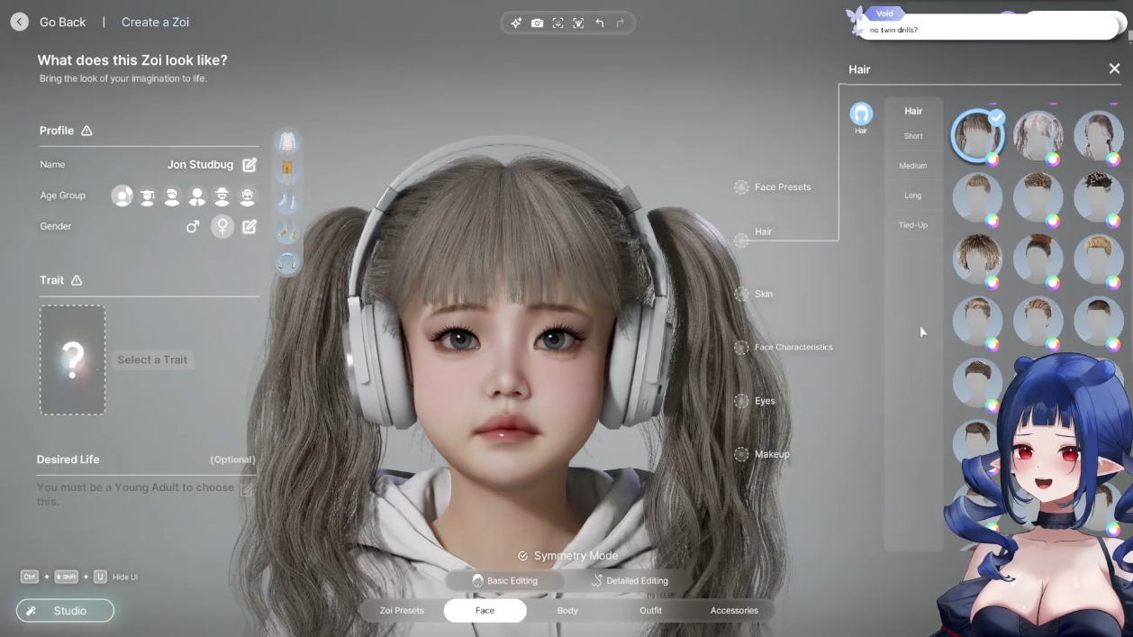Click the Go Back arrow icon
The height and width of the screenshot is (637, 1133).
(19, 22)
